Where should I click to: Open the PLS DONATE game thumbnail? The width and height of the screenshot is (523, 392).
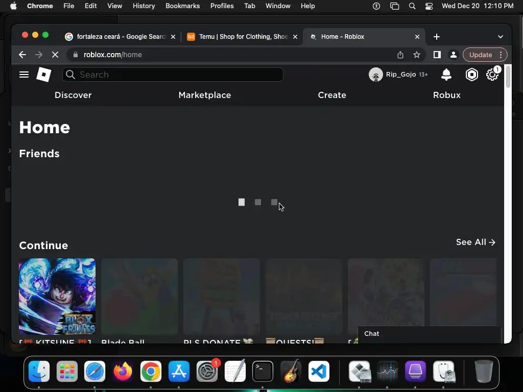[222, 297]
